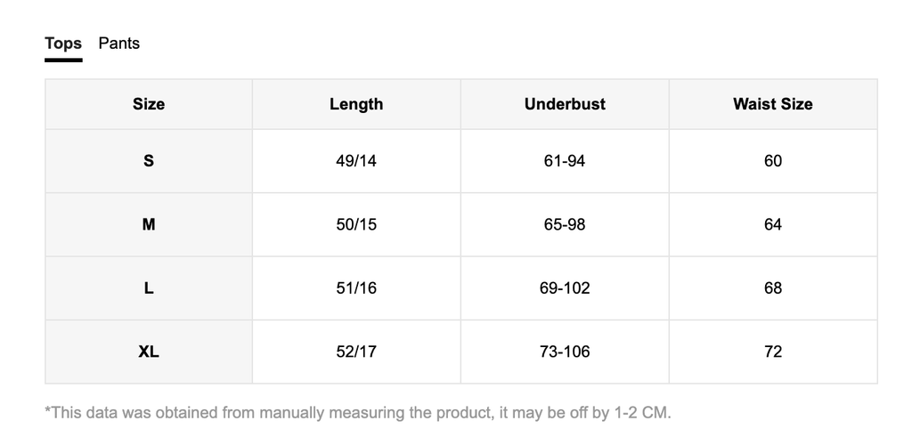Click the Length column header
Viewport: 912px width, 437px height.
pos(356,104)
